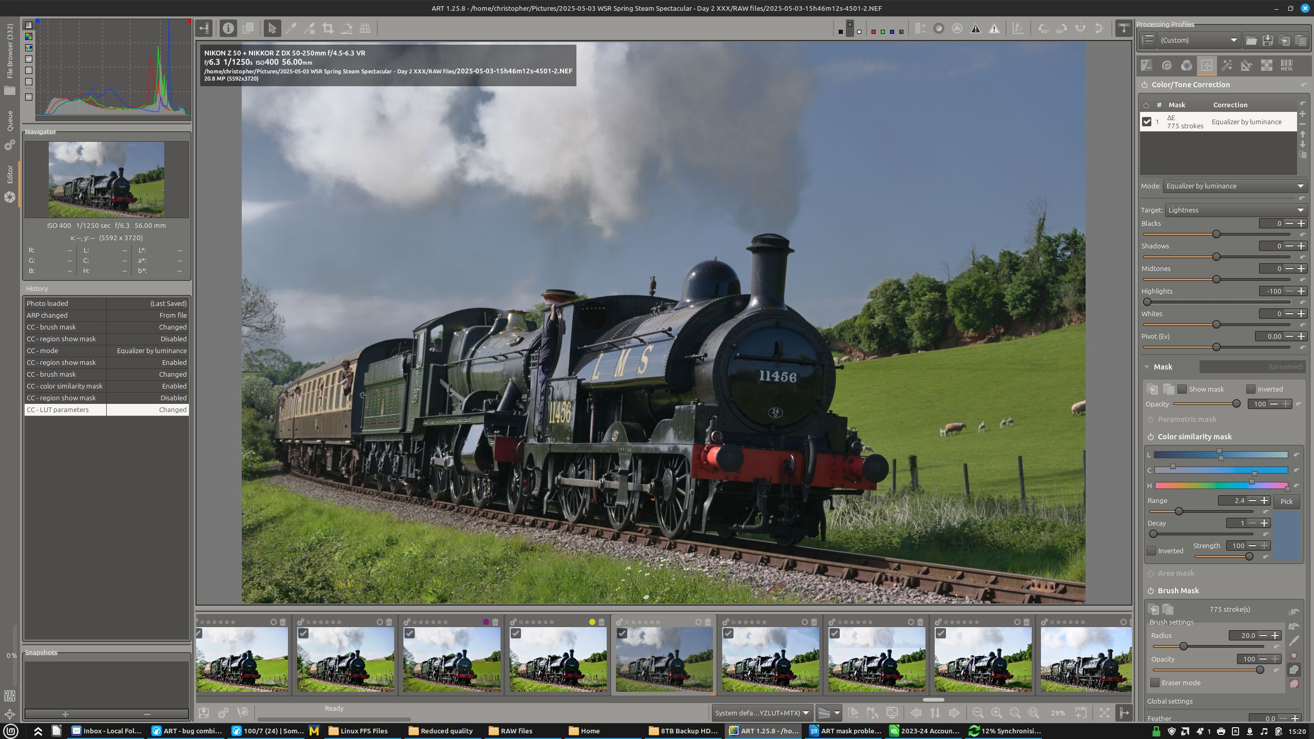The height and width of the screenshot is (739, 1314).
Task: Open the Special Effects wand tab
Action: (x=1227, y=65)
